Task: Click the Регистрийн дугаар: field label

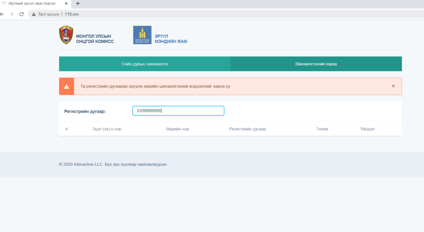Action: pos(85,111)
